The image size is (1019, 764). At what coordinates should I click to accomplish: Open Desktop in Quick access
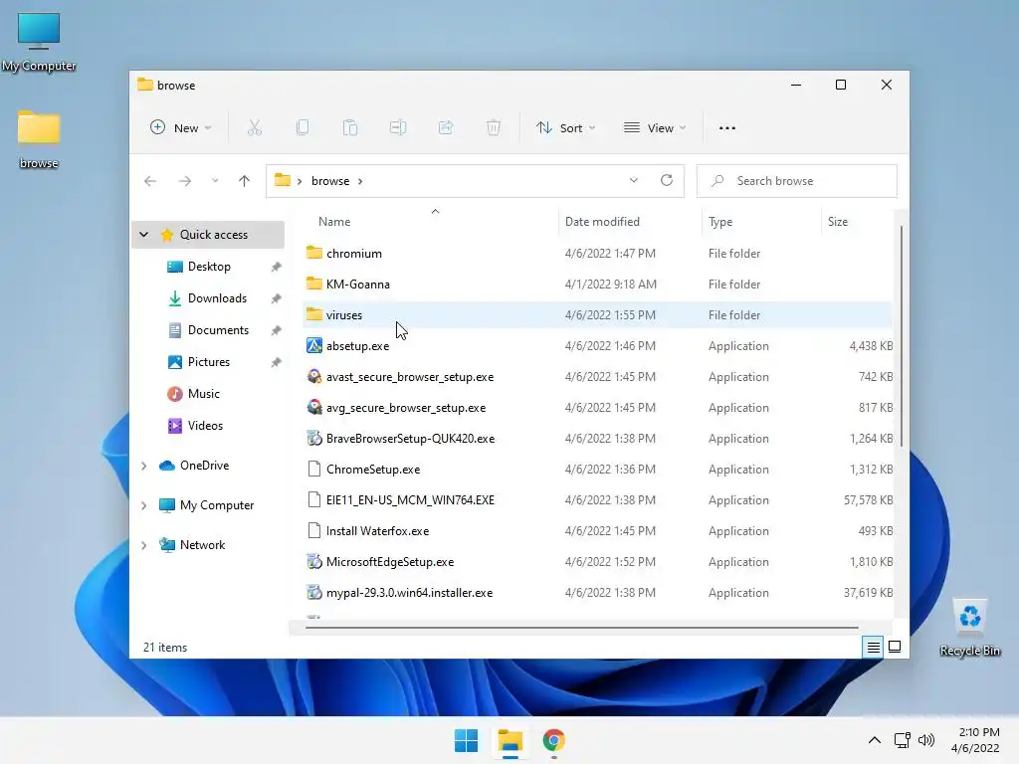[x=208, y=267]
